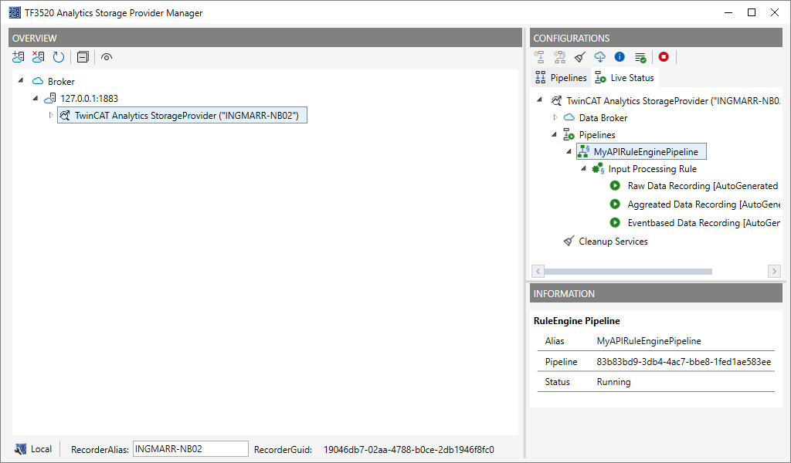Click green play icon of Eventbased Data Recording
The width and height of the screenshot is (791, 463).
click(x=615, y=222)
